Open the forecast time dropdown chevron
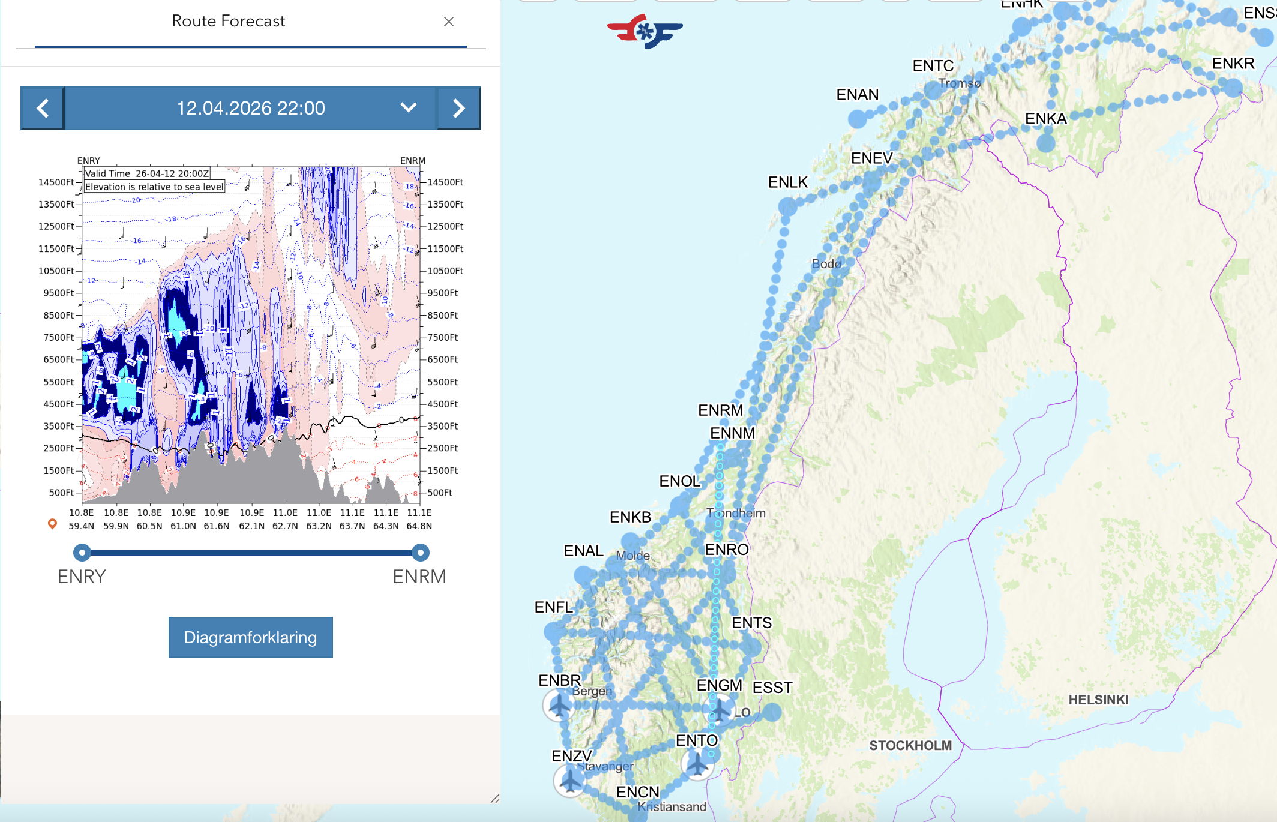 409,108
